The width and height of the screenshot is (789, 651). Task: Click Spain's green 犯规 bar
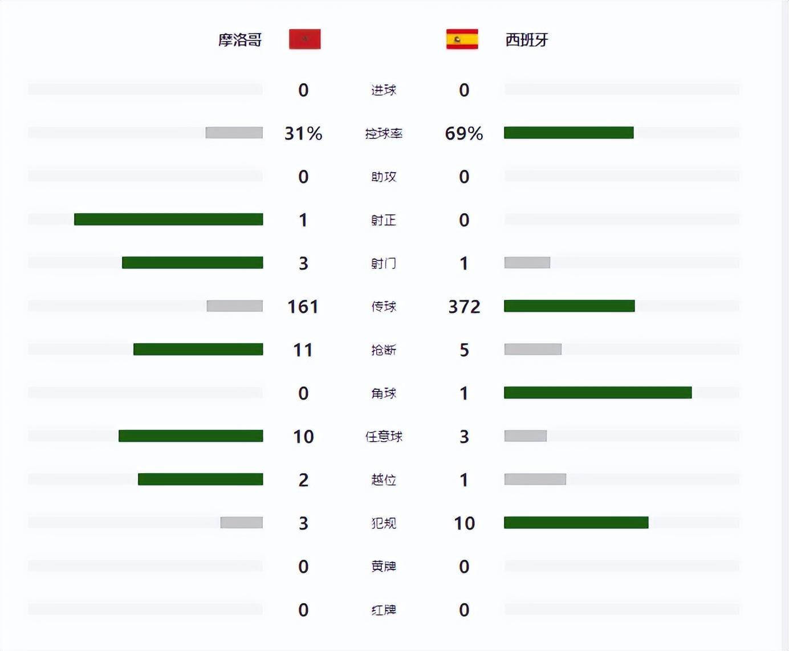(576, 523)
